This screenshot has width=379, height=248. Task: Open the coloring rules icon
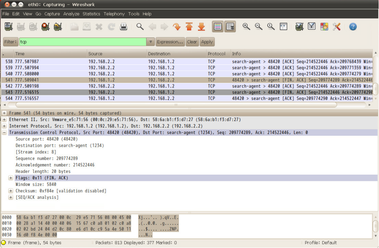324,27
